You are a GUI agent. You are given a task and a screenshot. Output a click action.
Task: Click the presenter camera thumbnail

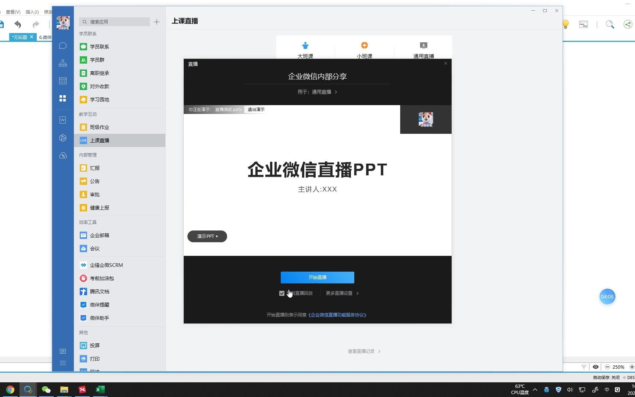(x=426, y=119)
